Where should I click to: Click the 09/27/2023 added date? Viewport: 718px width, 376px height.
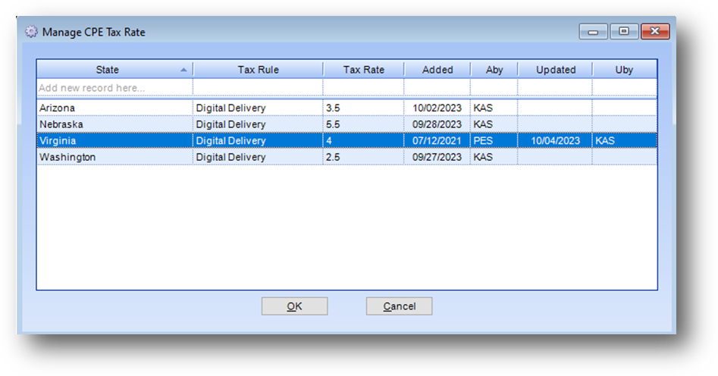point(437,157)
